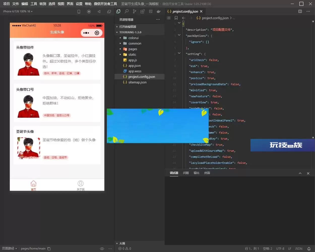Click the 空格: 2 indentation setting
Screen dimensions: 315x252
coord(268,249)
